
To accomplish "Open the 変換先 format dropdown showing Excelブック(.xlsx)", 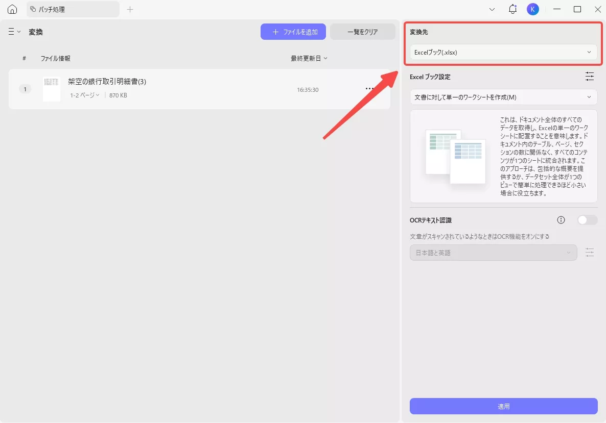I will 503,52.
